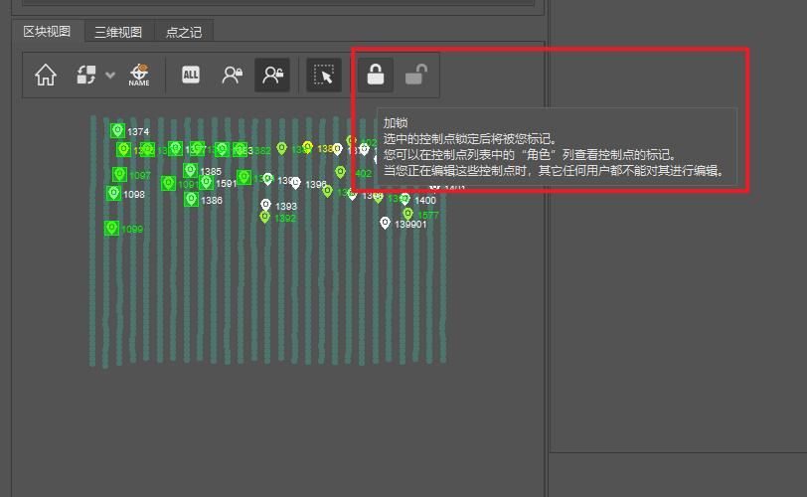
Task: Toggle the NAME label display icon
Action: (x=139, y=76)
